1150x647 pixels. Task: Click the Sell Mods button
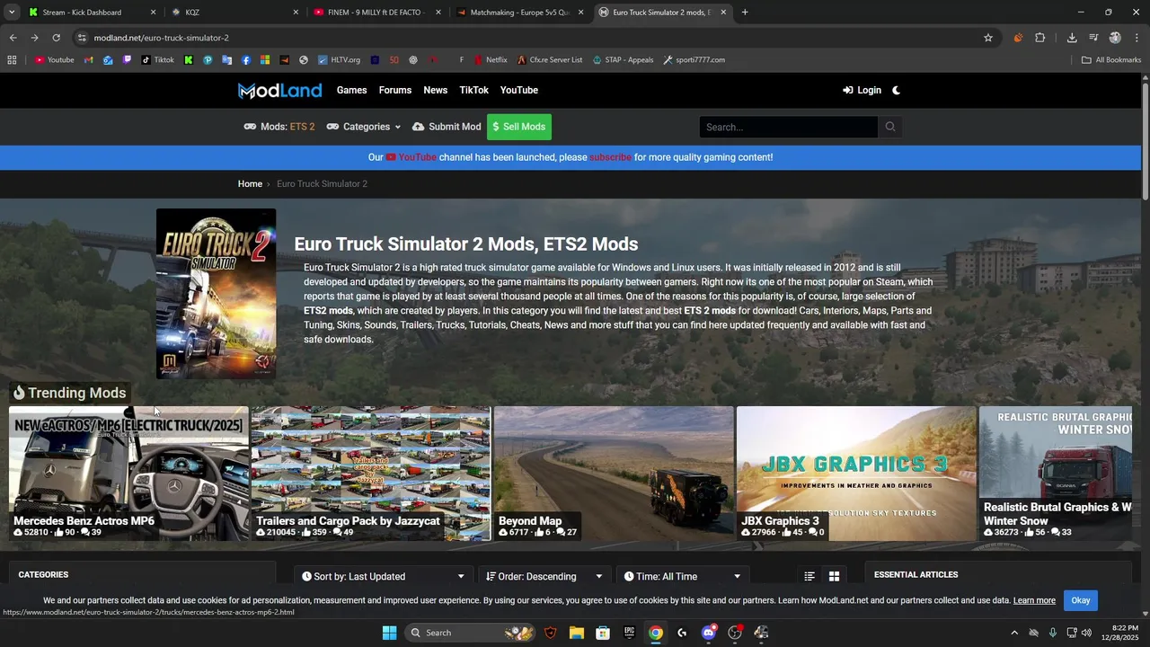[x=519, y=127]
